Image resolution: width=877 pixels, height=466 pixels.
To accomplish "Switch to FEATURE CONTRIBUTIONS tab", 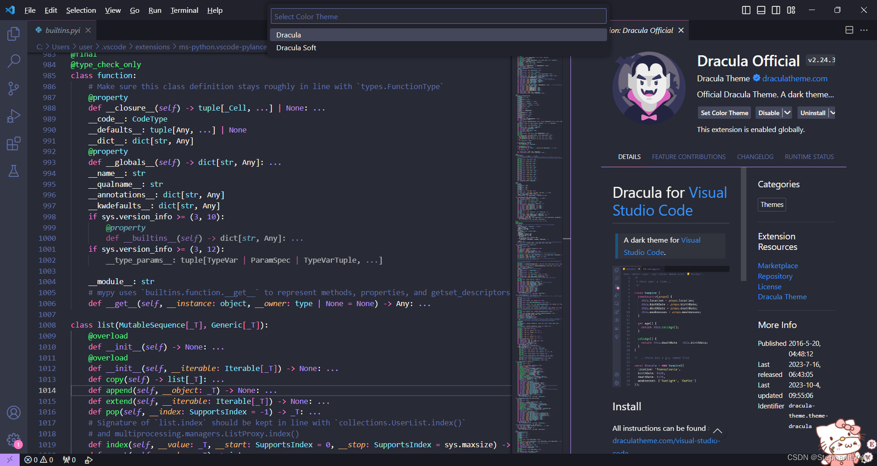I will pos(689,157).
